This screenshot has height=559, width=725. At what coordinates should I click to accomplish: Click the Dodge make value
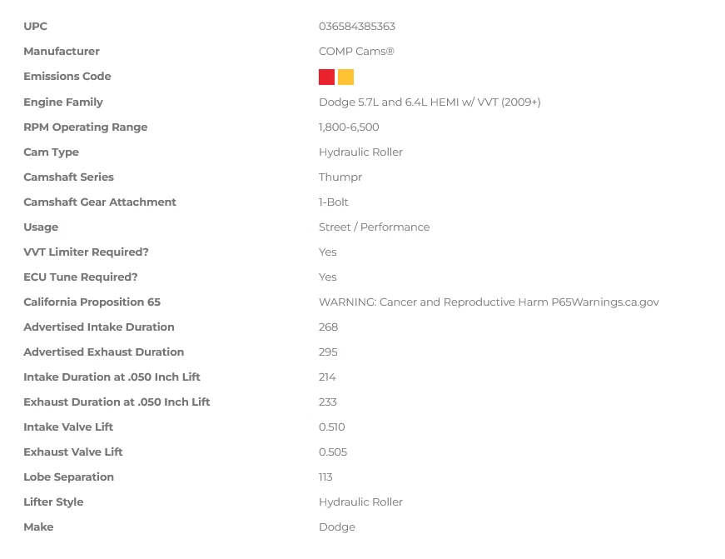coord(337,527)
